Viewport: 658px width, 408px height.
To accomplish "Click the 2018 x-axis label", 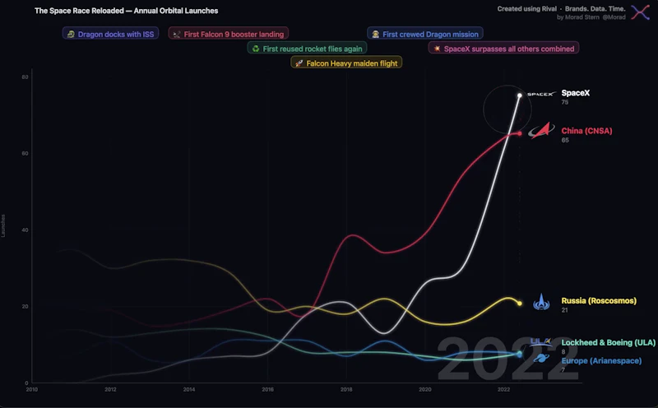I will coord(346,390).
